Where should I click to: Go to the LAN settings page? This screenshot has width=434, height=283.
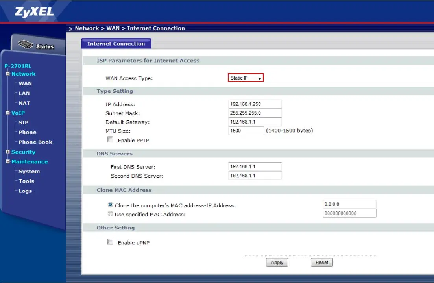pyautogui.click(x=24, y=93)
